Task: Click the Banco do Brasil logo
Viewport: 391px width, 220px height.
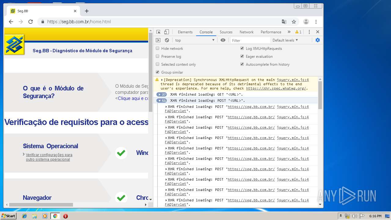Action: [x=14, y=45]
